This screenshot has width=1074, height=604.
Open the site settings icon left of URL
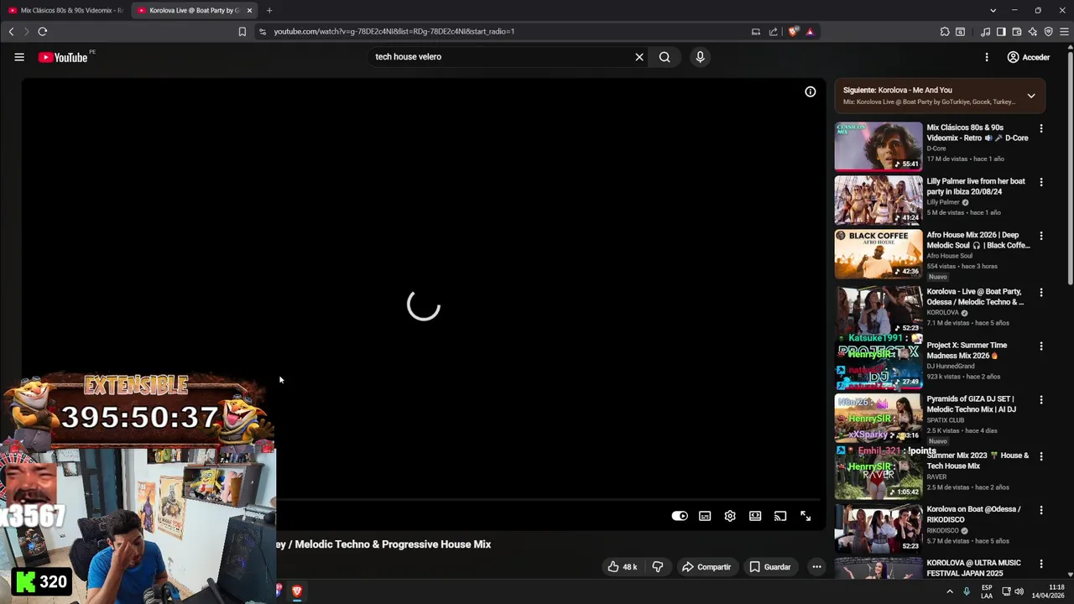point(263,32)
